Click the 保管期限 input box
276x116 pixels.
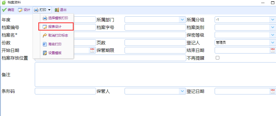[x=155, y=50]
